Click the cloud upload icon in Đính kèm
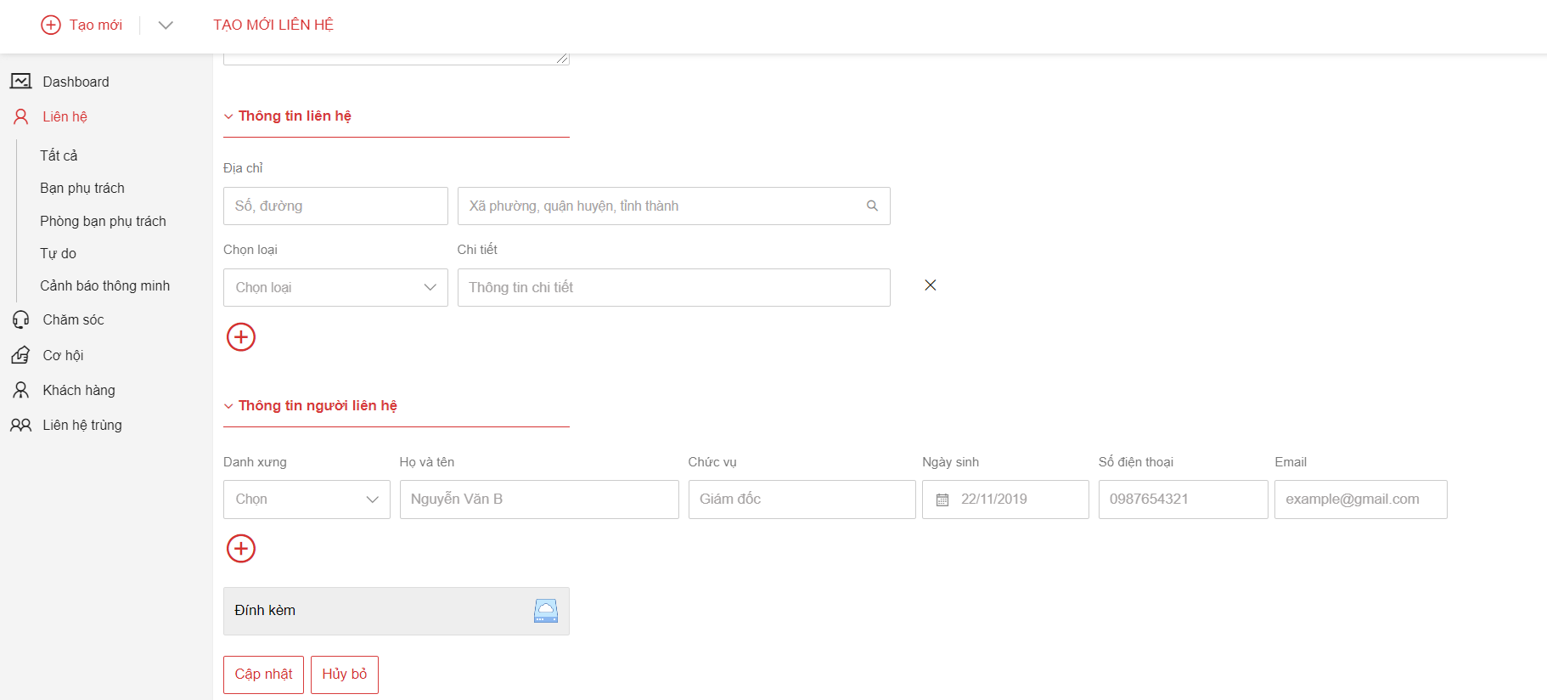 coord(546,611)
